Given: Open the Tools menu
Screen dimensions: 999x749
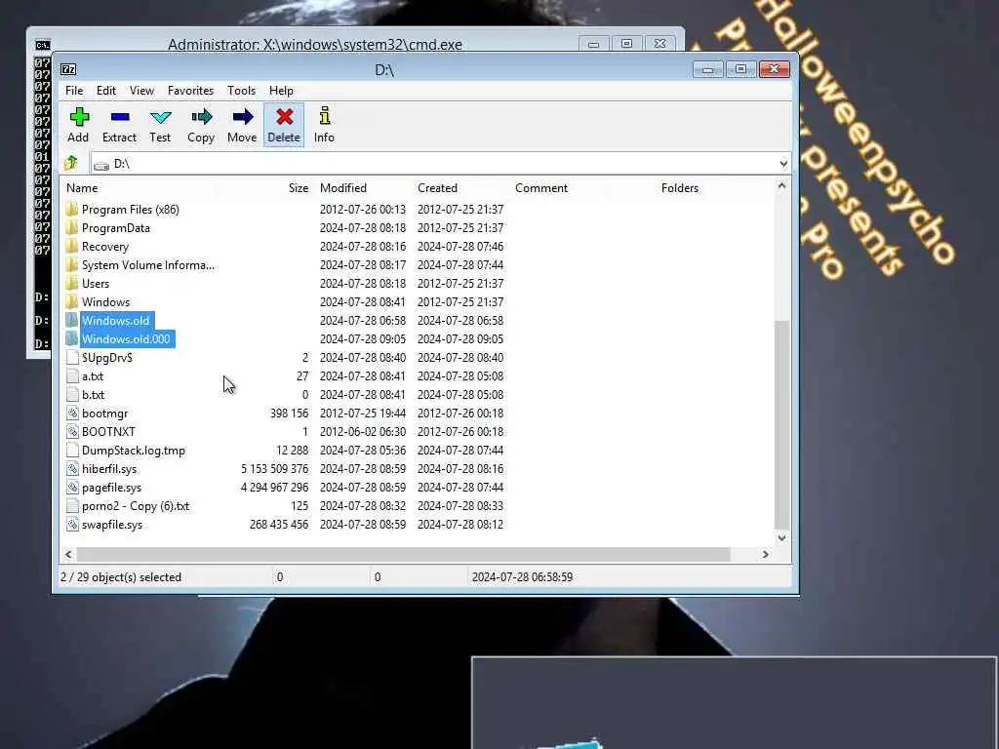Looking at the screenshot, I should (241, 91).
